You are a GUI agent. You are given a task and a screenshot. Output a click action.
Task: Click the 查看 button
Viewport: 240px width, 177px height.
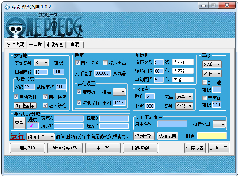tap(19, 123)
